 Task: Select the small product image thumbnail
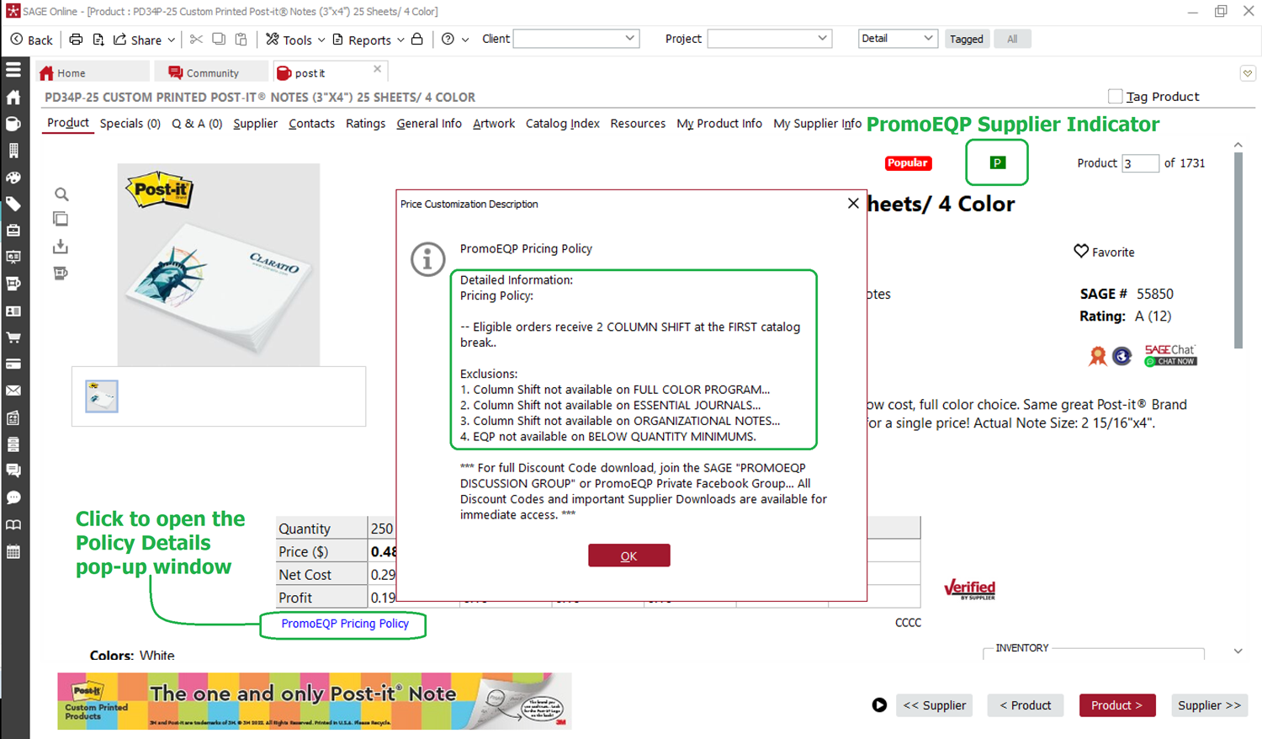tap(102, 396)
